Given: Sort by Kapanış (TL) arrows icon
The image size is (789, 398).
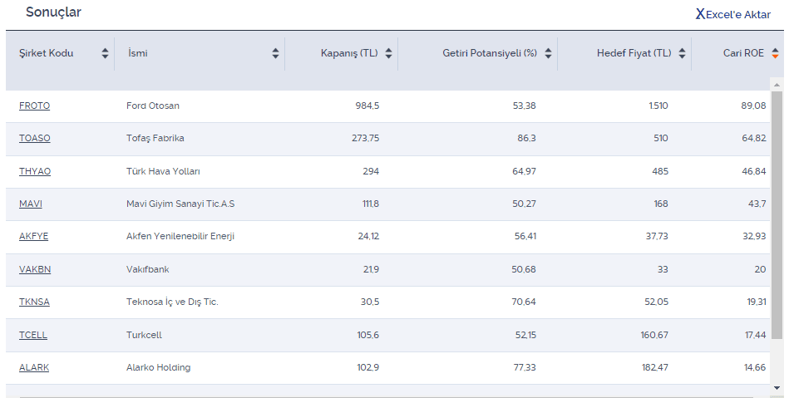Looking at the screenshot, I should (x=389, y=53).
